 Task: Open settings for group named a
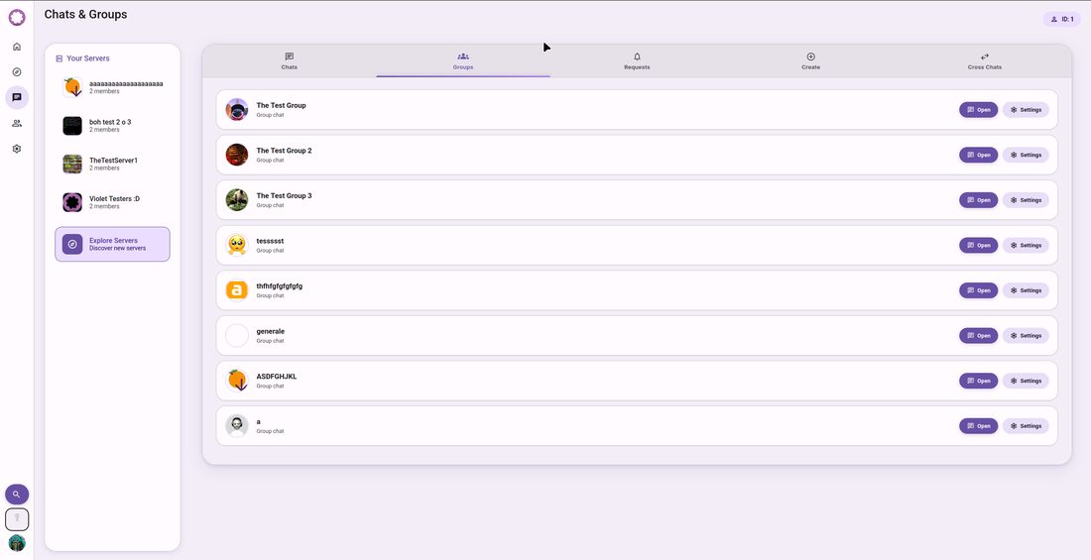pyautogui.click(x=1026, y=426)
